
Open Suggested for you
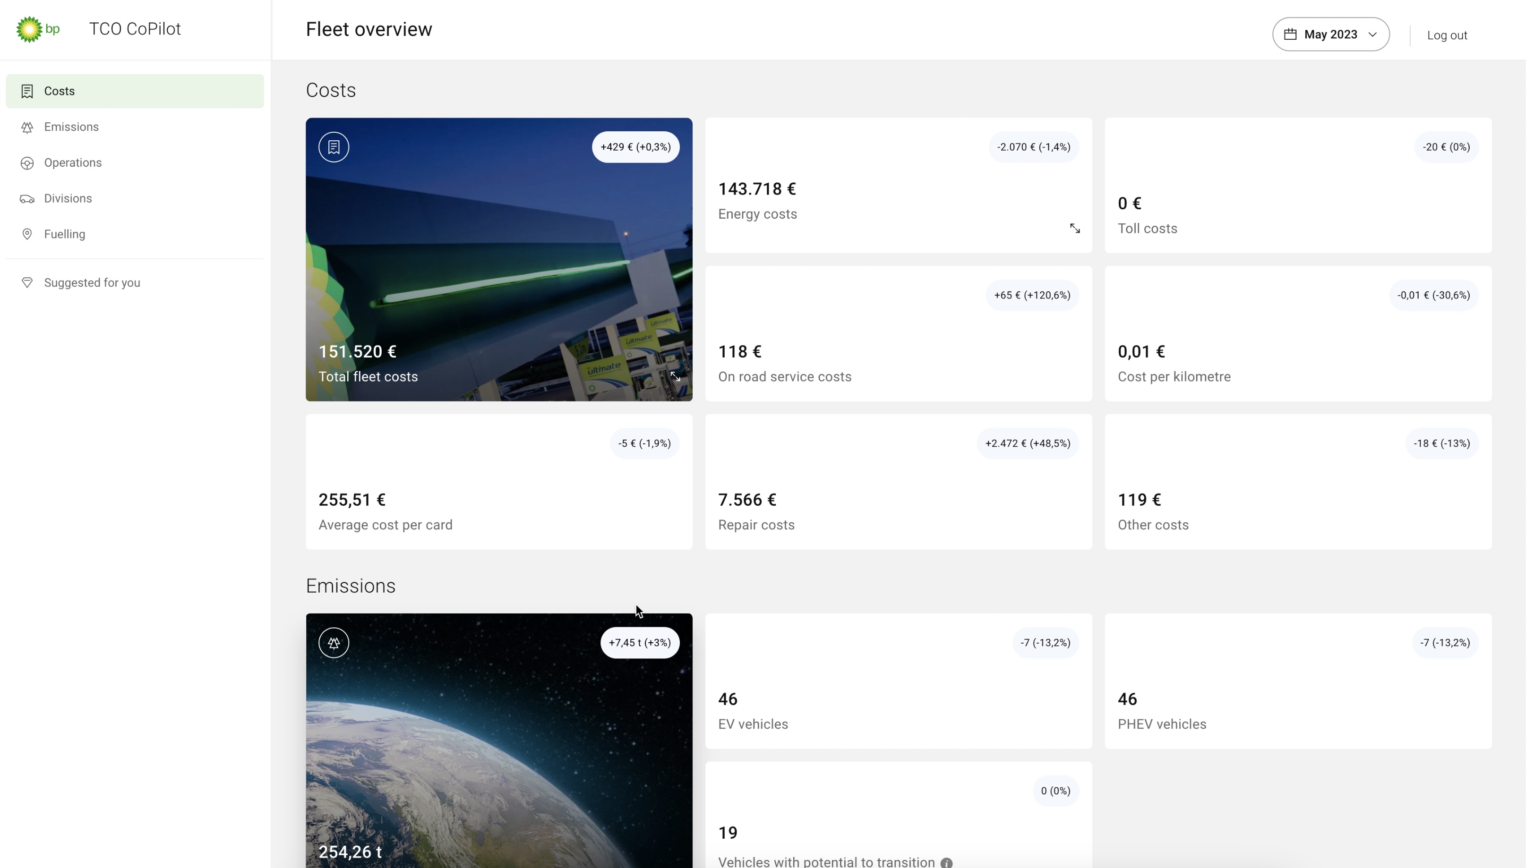pos(135,282)
